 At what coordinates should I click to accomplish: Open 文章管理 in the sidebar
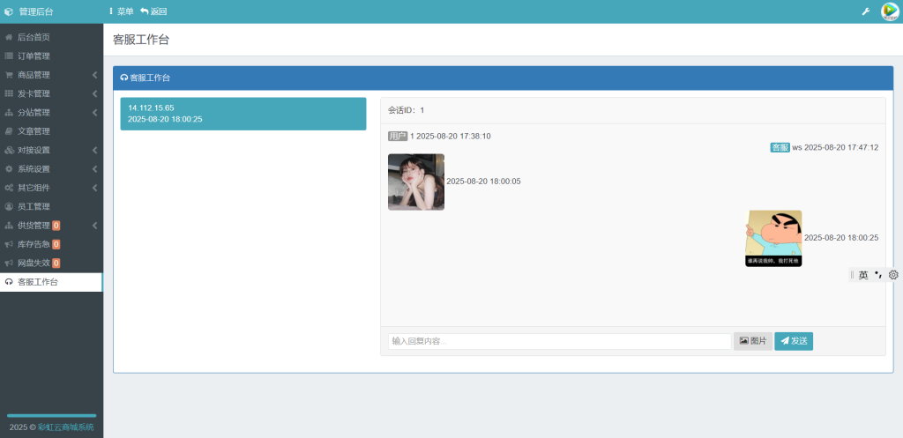[51, 131]
